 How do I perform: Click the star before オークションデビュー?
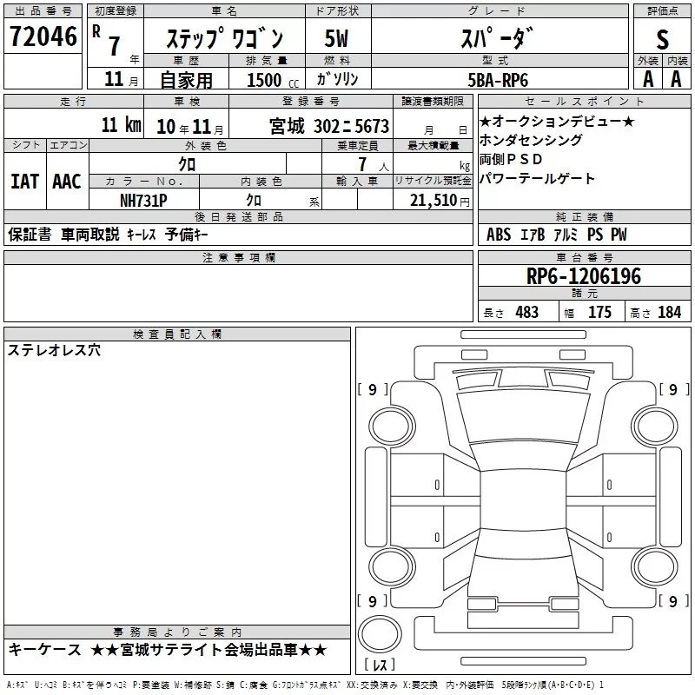click(x=485, y=122)
